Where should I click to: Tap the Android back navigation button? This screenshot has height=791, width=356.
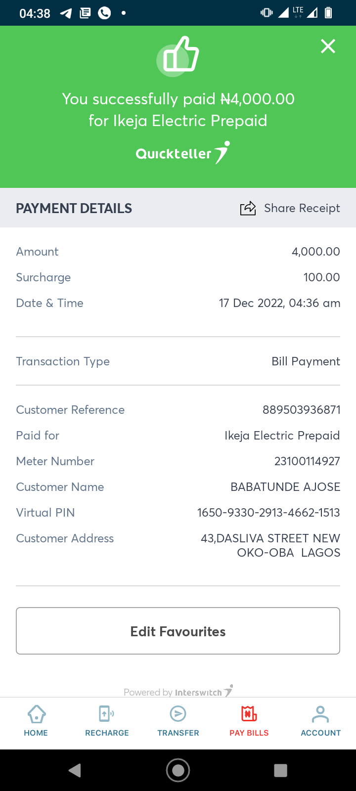75,770
